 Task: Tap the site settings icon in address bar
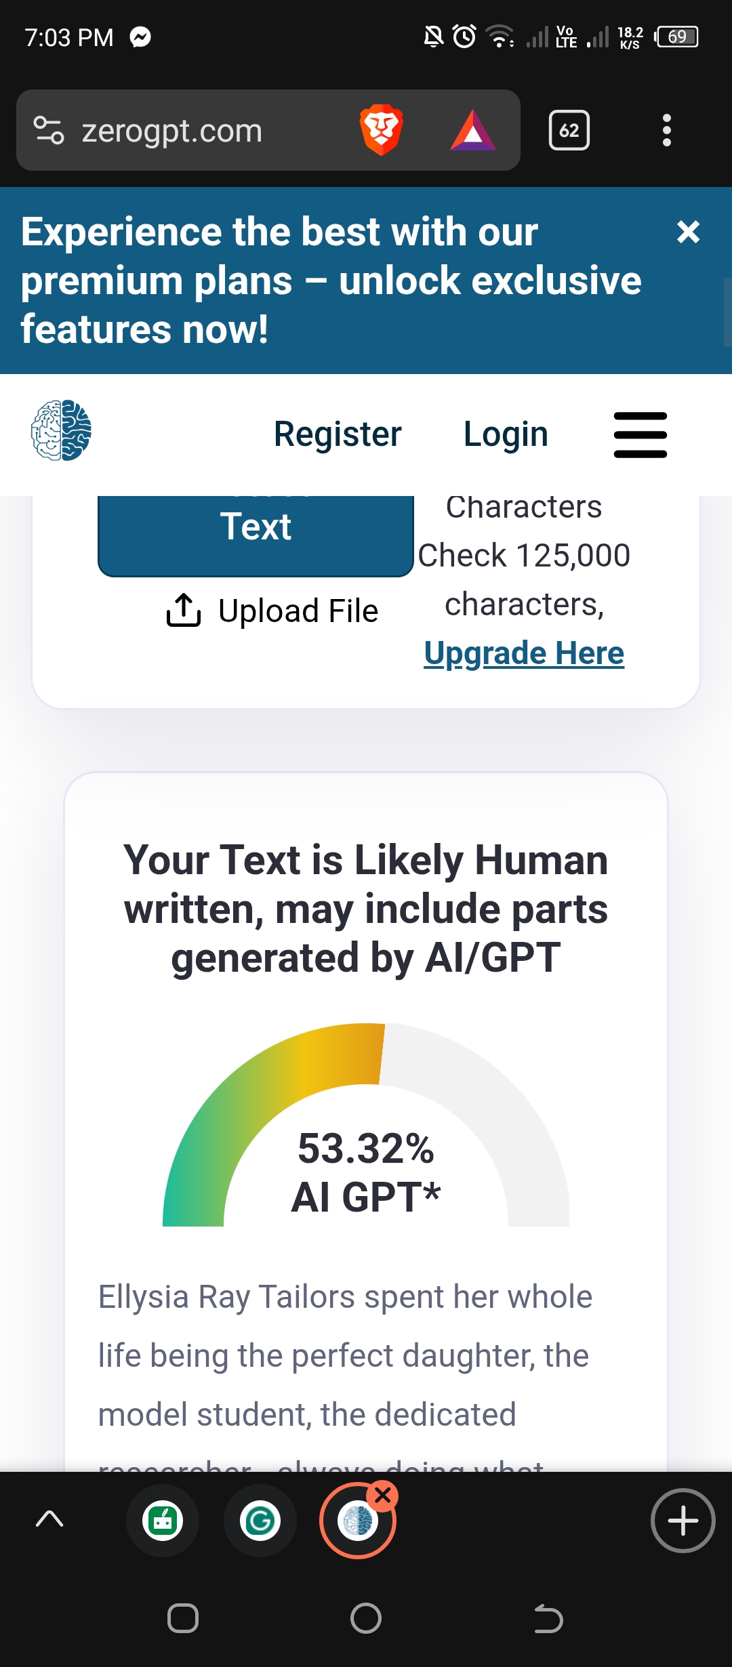click(x=49, y=130)
